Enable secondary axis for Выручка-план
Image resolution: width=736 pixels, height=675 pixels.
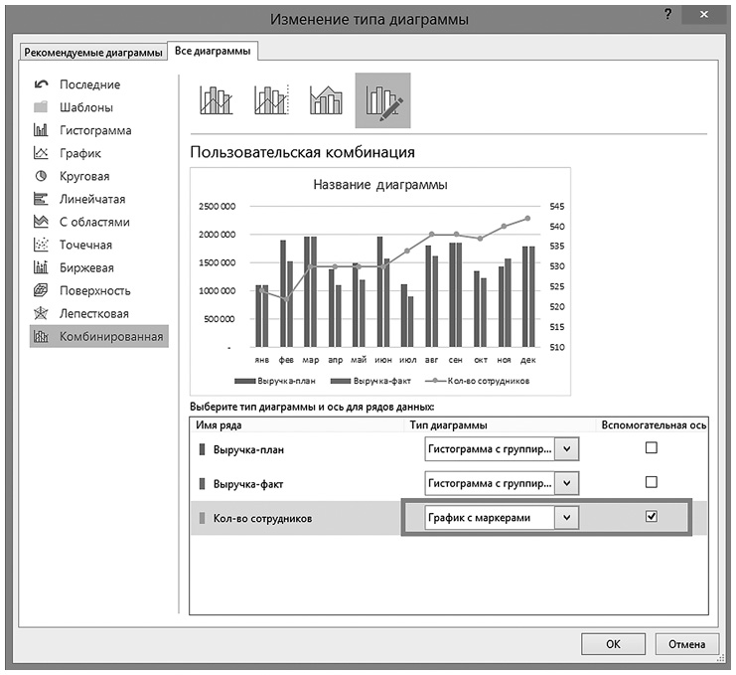click(651, 448)
